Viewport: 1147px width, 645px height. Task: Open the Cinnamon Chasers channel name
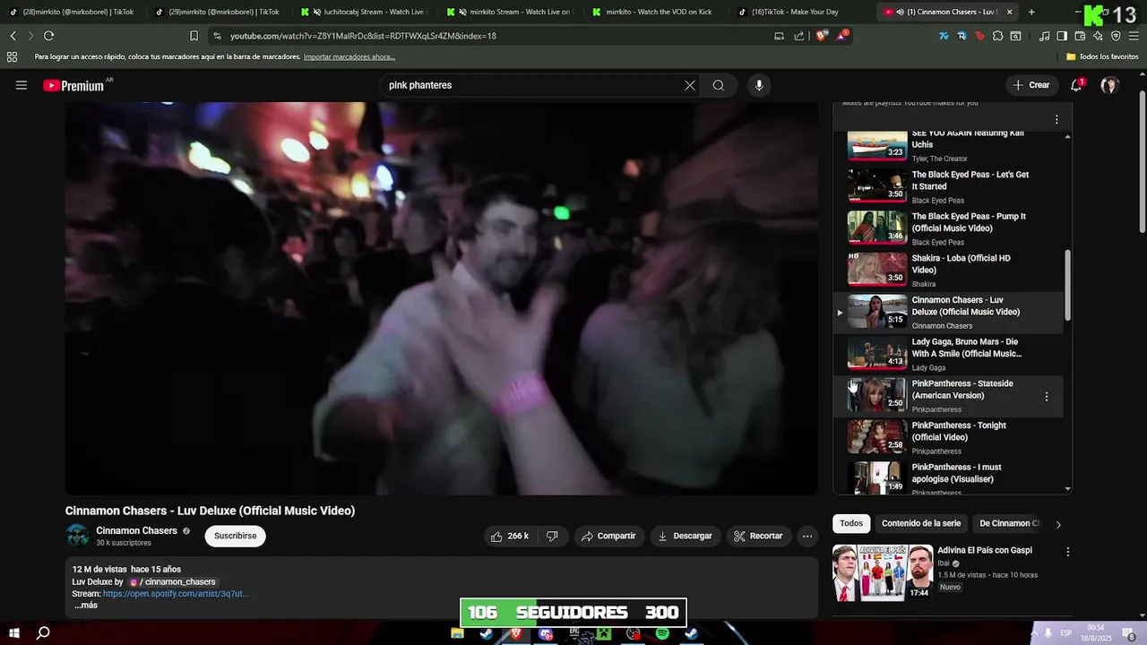(x=136, y=530)
